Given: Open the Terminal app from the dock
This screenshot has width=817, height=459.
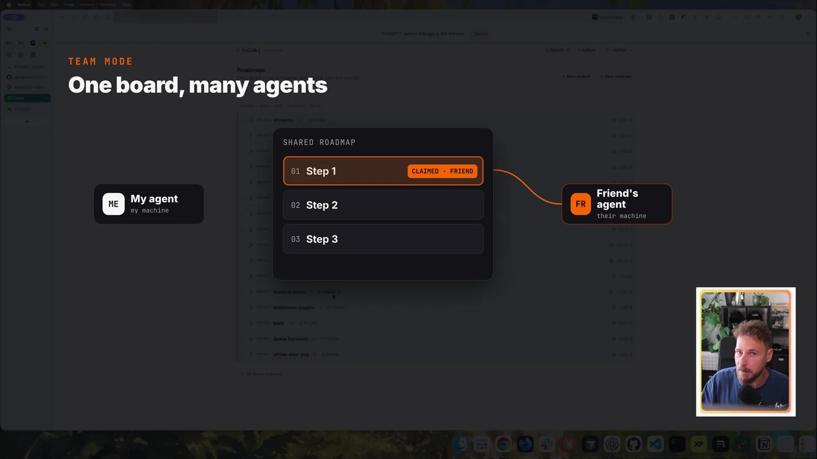Looking at the screenshot, I should point(677,444).
